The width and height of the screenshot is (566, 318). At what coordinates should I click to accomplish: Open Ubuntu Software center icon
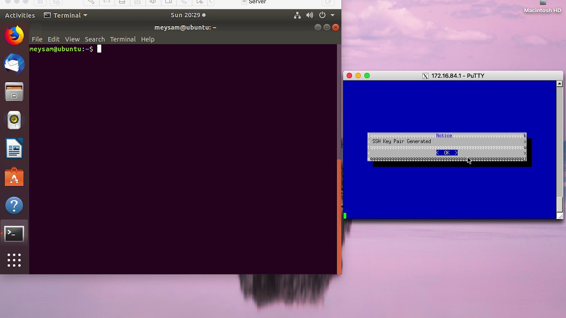(x=14, y=177)
